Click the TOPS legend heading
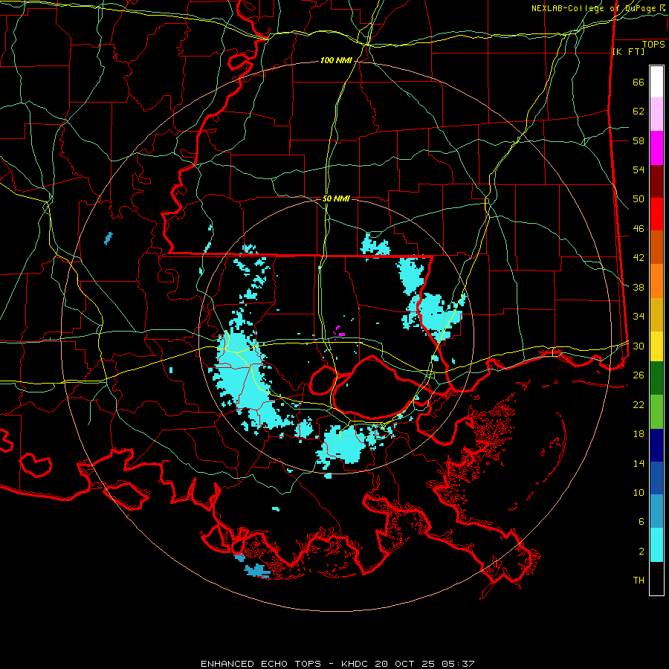 click(653, 45)
